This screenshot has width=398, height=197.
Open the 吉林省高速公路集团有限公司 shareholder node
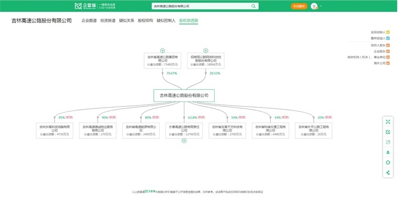(162, 61)
